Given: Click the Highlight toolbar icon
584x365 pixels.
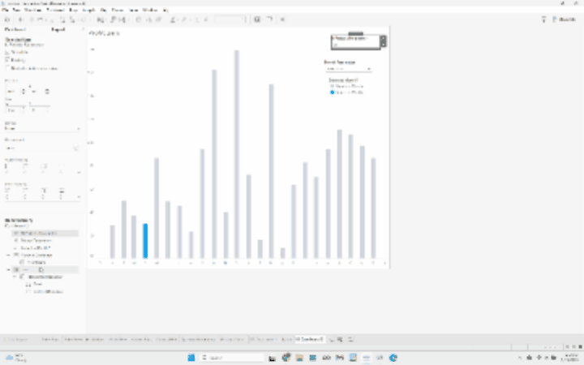Looking at the screenshot, I should point(173,19).
